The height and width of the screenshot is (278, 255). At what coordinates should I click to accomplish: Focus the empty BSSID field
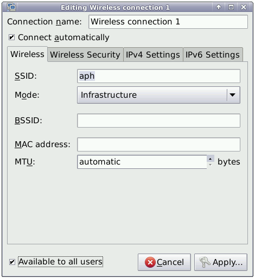click(x=158, y=121)
